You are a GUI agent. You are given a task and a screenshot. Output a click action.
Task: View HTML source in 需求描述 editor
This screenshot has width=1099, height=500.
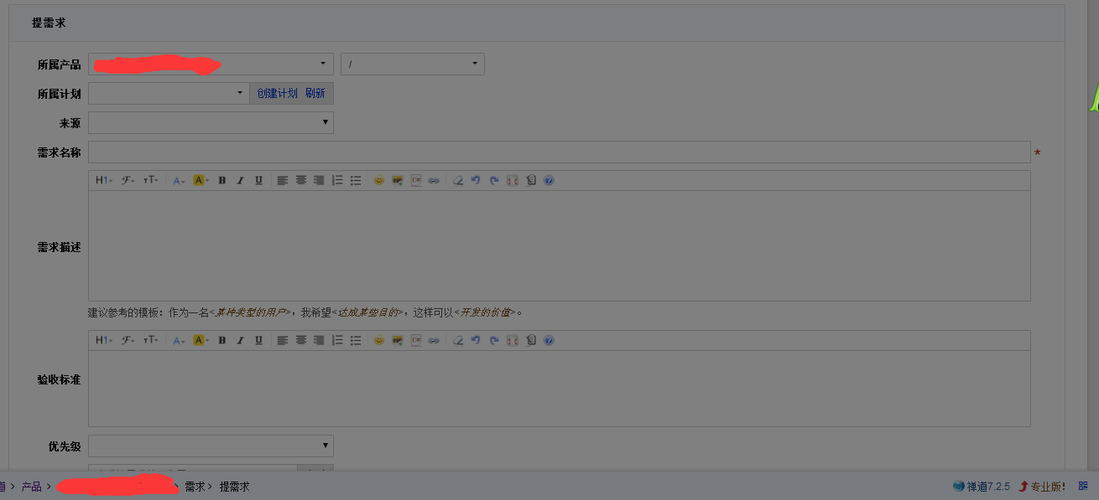(531, 180)
